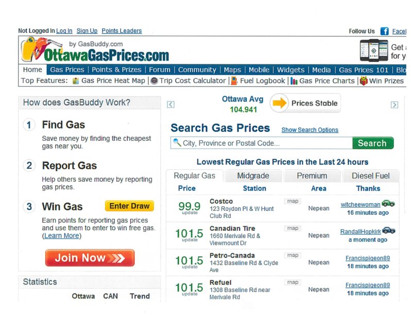The height and width of the screenshot is (317, 411).
Task: Click the Facebook icon beside Follow Us
Action: tap(384, 31)
